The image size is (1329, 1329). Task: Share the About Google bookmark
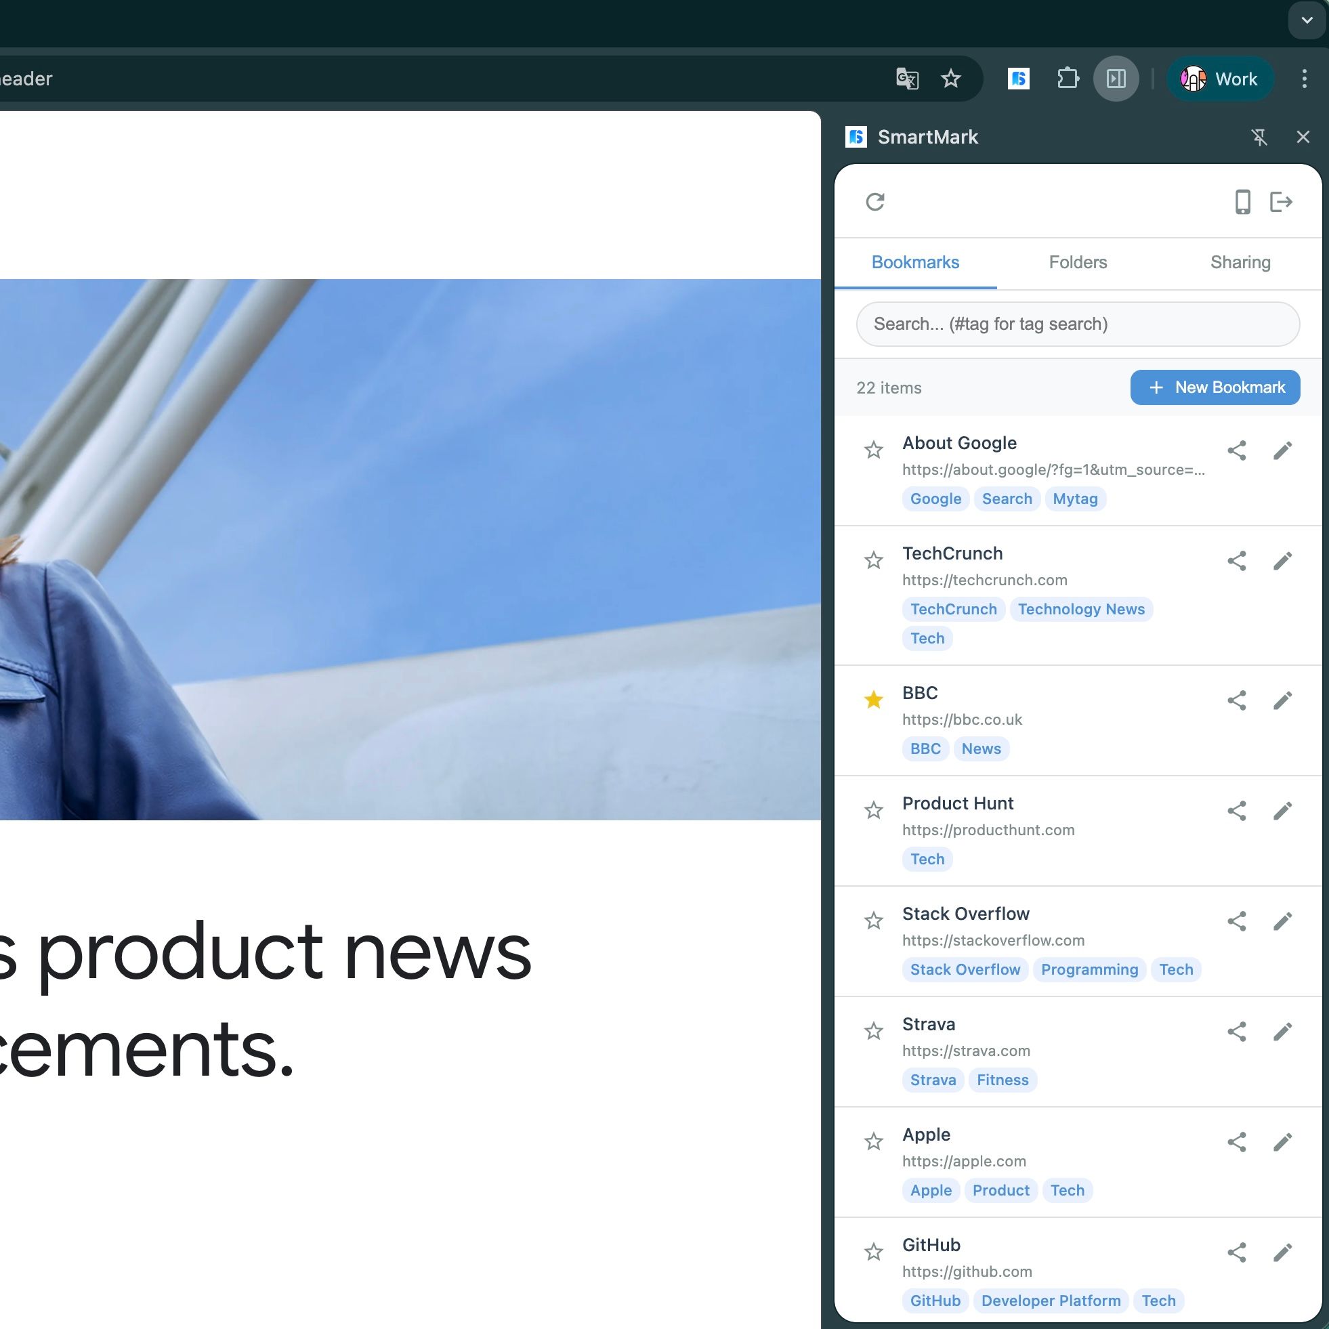tap(1237, 450)
